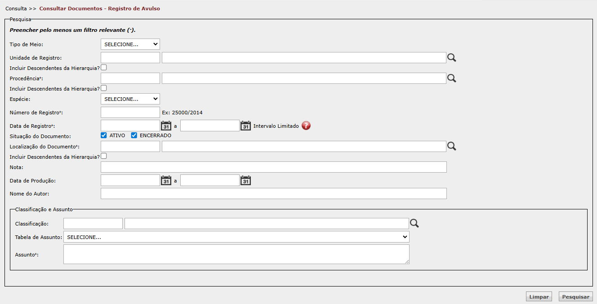Open calendar for Data de Produção start
The width and height of the screenshot is (597, 304).
(x=166, y=180)
